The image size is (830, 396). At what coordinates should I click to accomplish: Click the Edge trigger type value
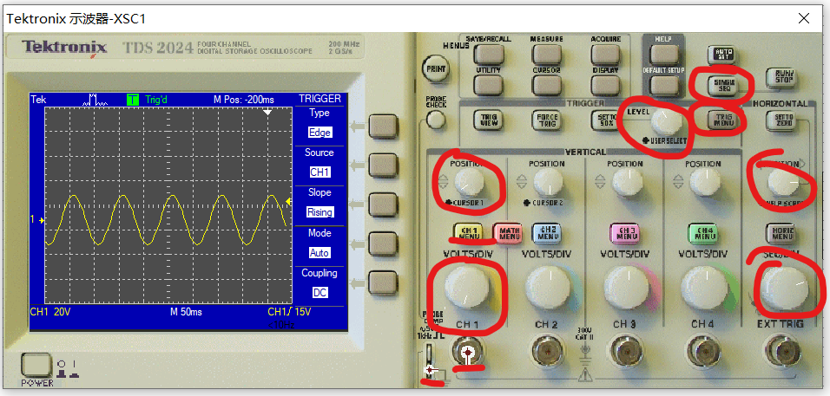click(x=319, y=133)
